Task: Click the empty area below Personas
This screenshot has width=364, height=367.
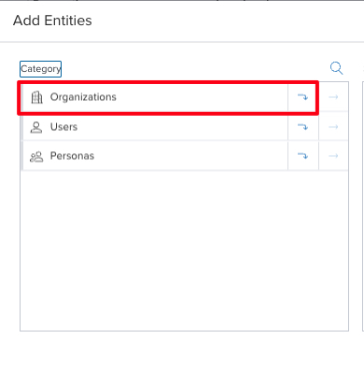Action: pos(184,250)
